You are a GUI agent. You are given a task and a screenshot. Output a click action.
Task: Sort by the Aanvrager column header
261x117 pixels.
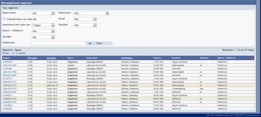coord(51,58)
